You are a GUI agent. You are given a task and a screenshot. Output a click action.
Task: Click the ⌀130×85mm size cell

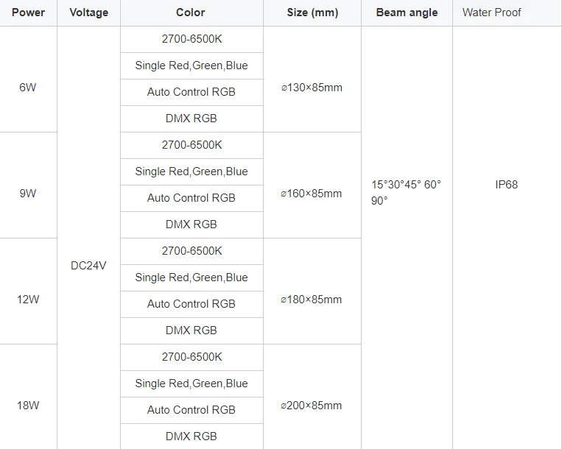[x=312, y=88]
